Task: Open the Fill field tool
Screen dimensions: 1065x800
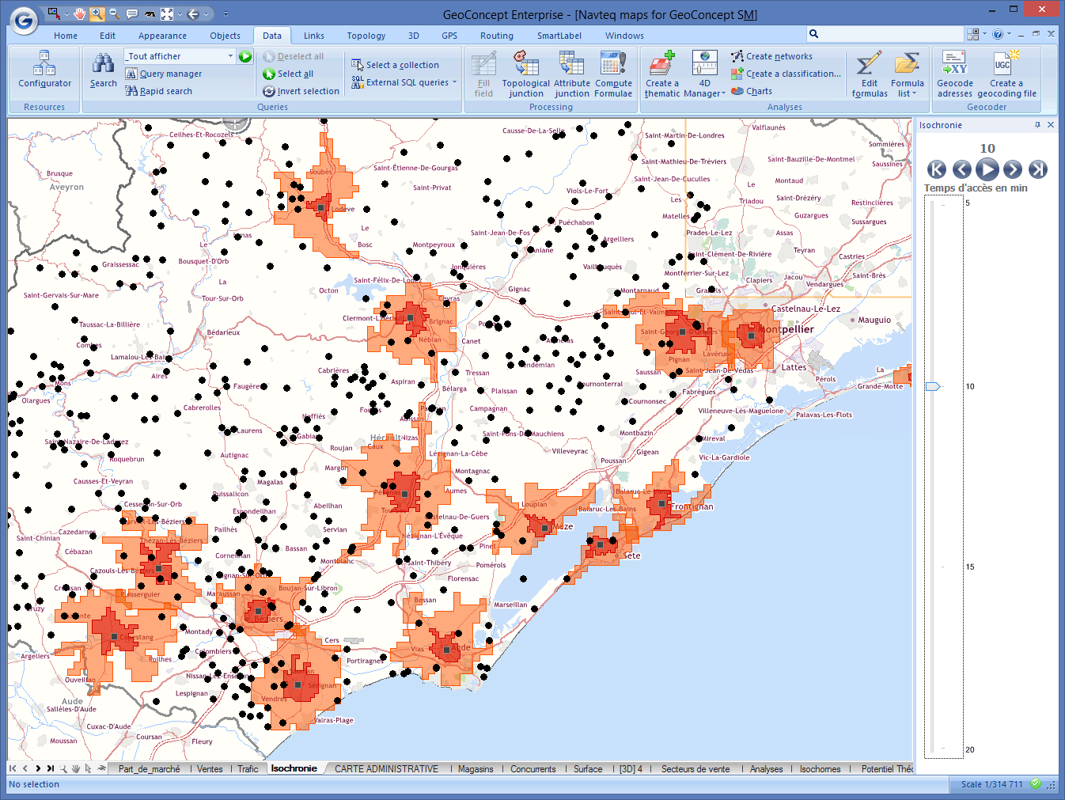Action: tap(483, 74)
